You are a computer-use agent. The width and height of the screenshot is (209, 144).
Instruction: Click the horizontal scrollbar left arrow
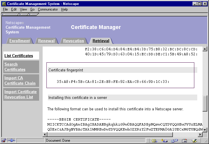(45, 134)
